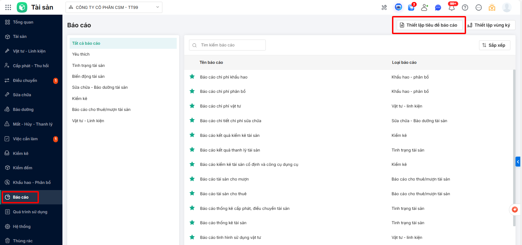Click Thiết lập vùng ký button
The height and width of the screenshot is (245, 522).
click(x=491, y=25)
